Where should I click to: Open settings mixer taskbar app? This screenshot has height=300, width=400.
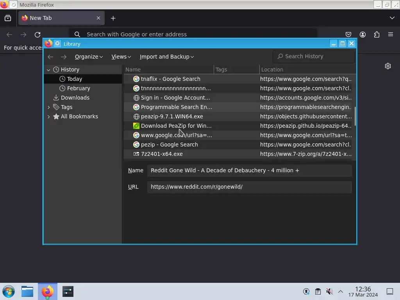(68, 291)
